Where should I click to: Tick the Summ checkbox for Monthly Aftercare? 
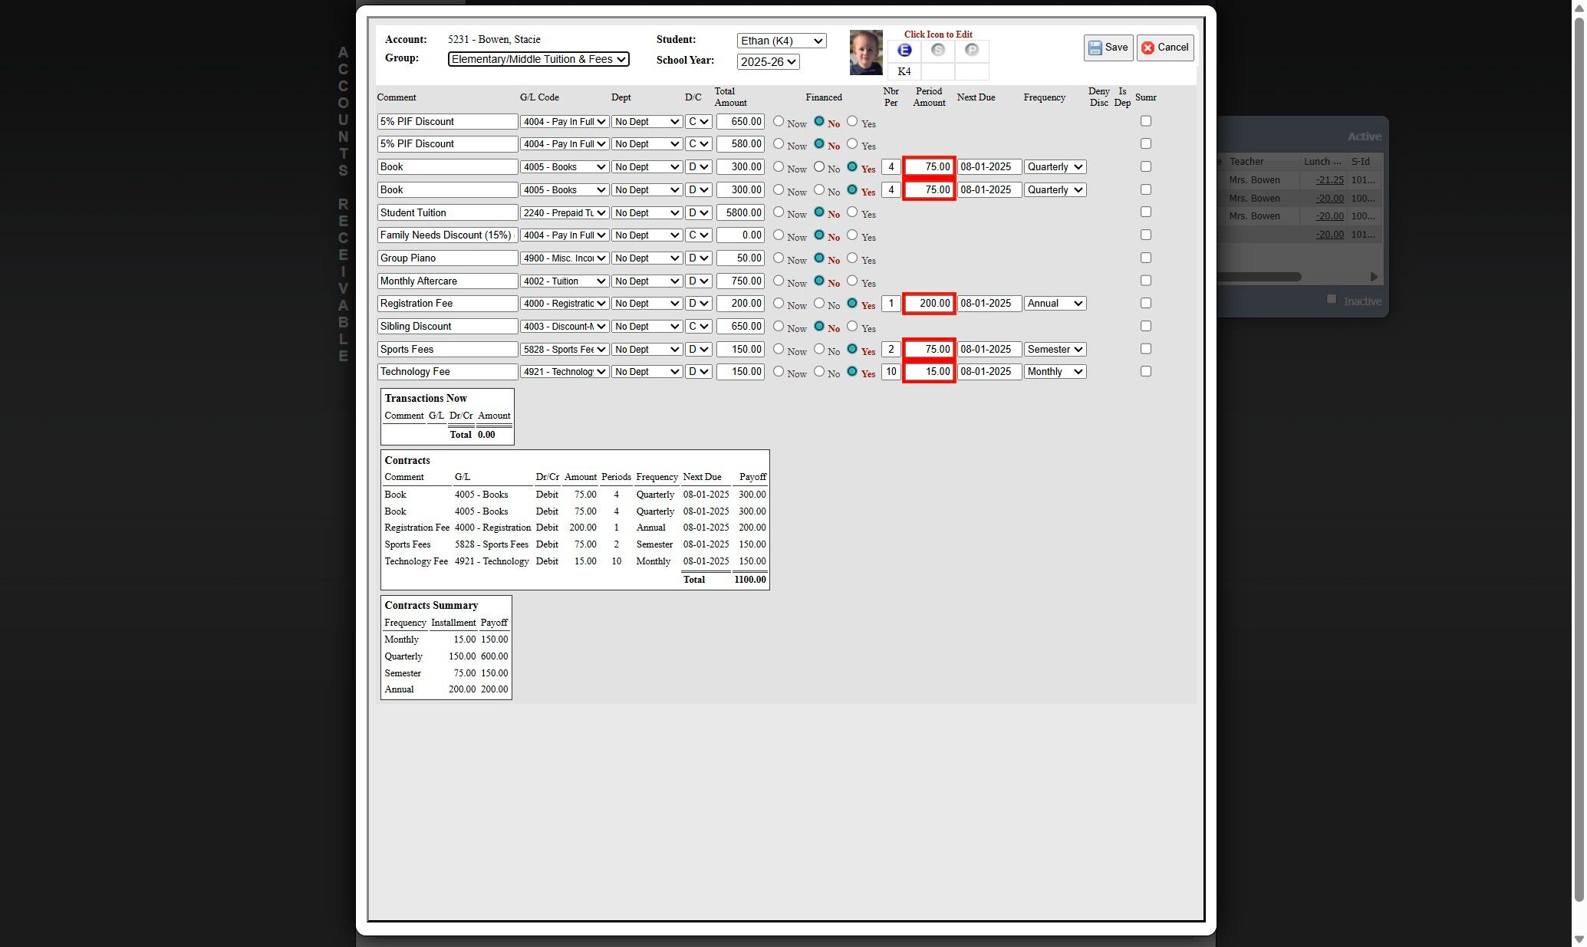click(1145, 281)
